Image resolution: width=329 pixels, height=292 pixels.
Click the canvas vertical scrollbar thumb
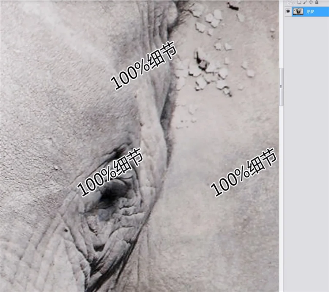(x=281, y=87)
